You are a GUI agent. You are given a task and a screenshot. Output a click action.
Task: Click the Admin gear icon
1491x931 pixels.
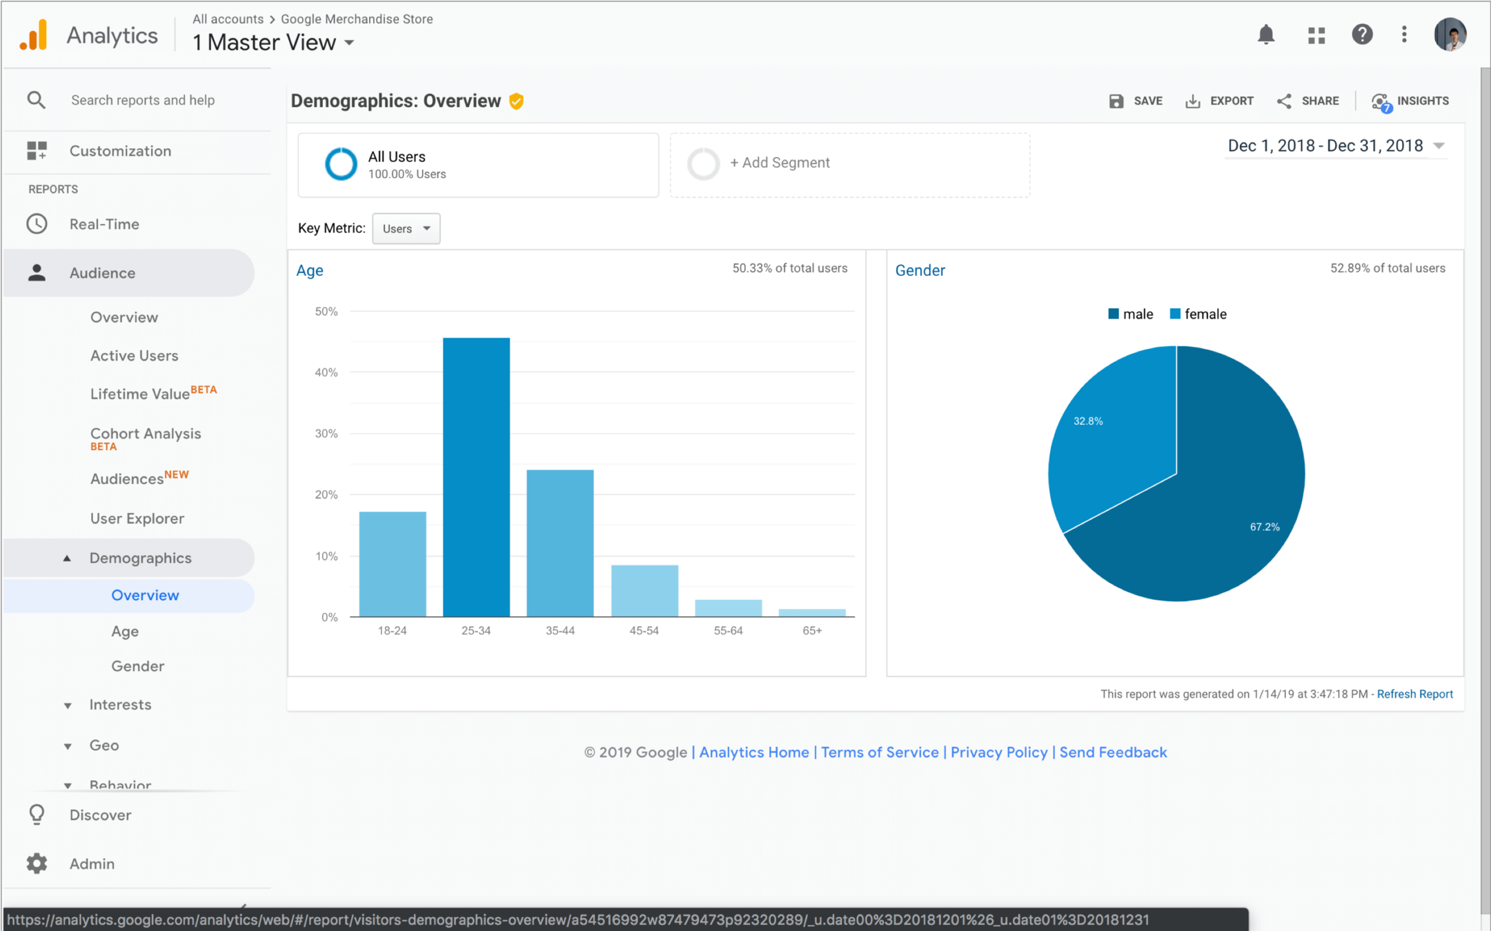[37, 863]
